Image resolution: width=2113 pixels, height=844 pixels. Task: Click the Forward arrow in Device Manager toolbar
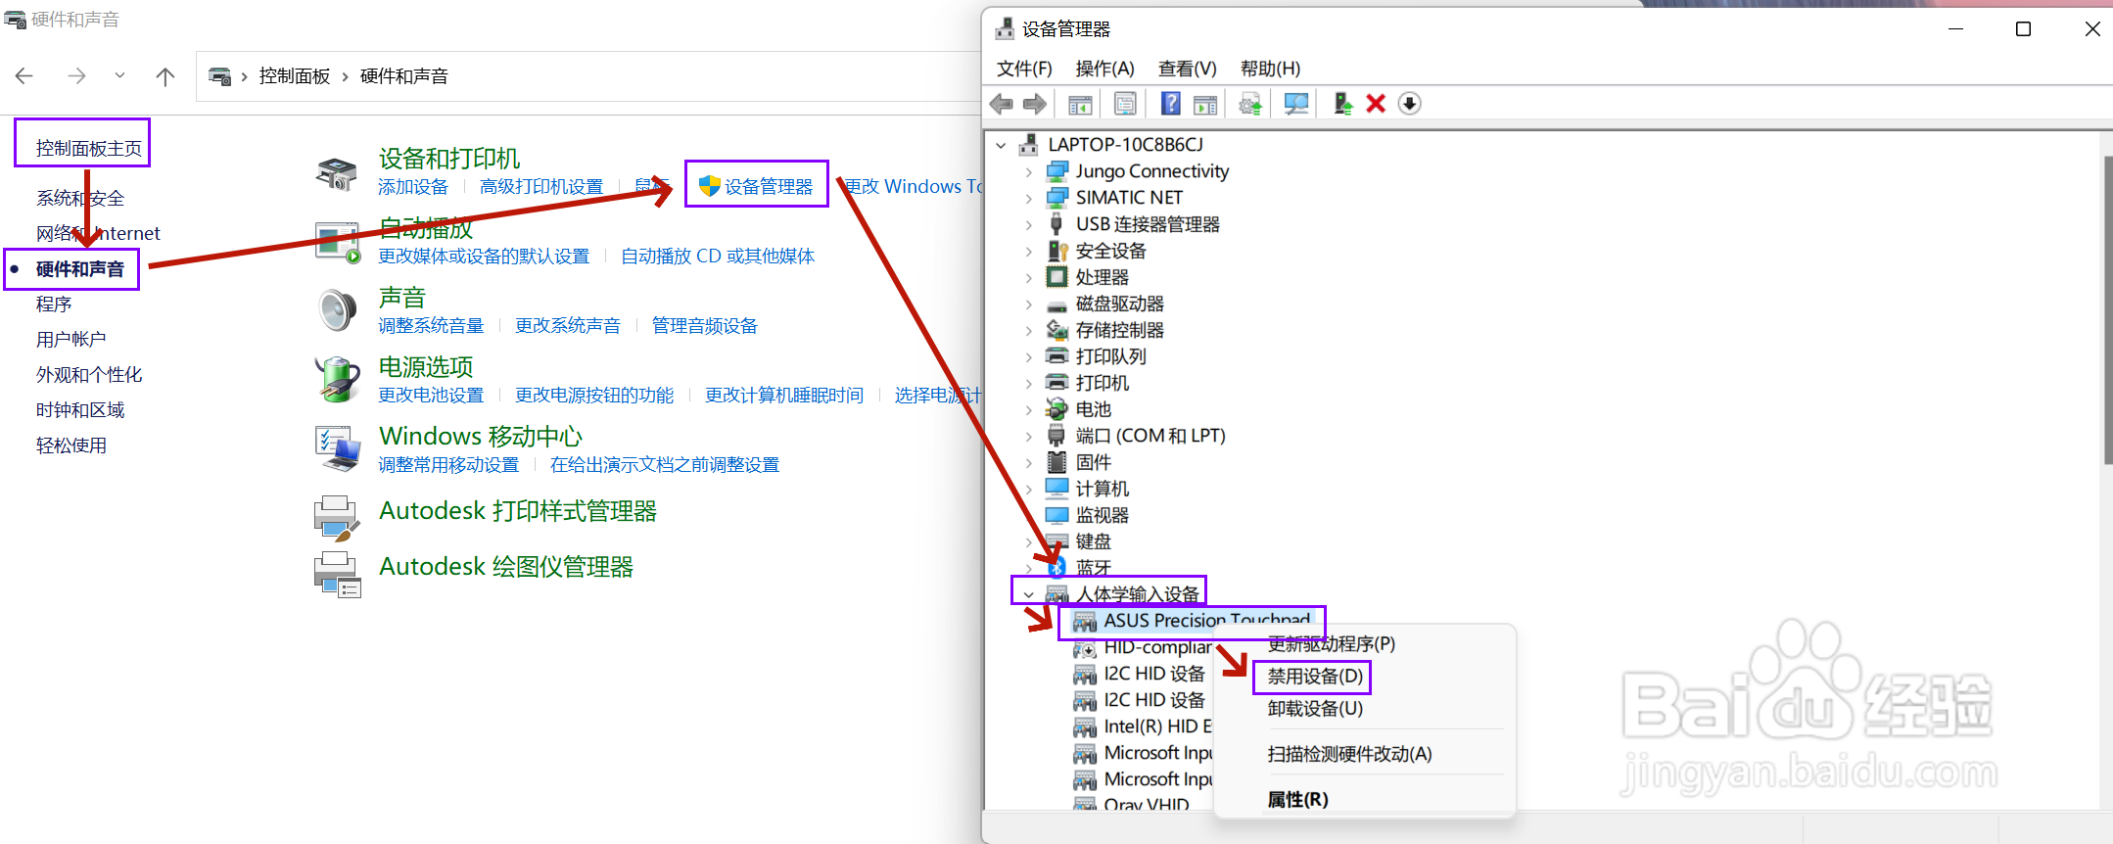tap(1035, 104)
